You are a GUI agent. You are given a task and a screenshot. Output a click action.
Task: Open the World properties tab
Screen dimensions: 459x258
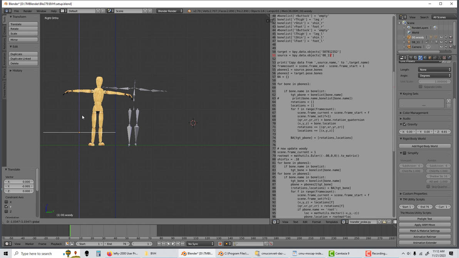click(x=425, y=58)
